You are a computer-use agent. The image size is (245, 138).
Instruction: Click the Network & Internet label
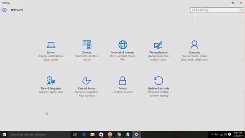click(122, 53)
